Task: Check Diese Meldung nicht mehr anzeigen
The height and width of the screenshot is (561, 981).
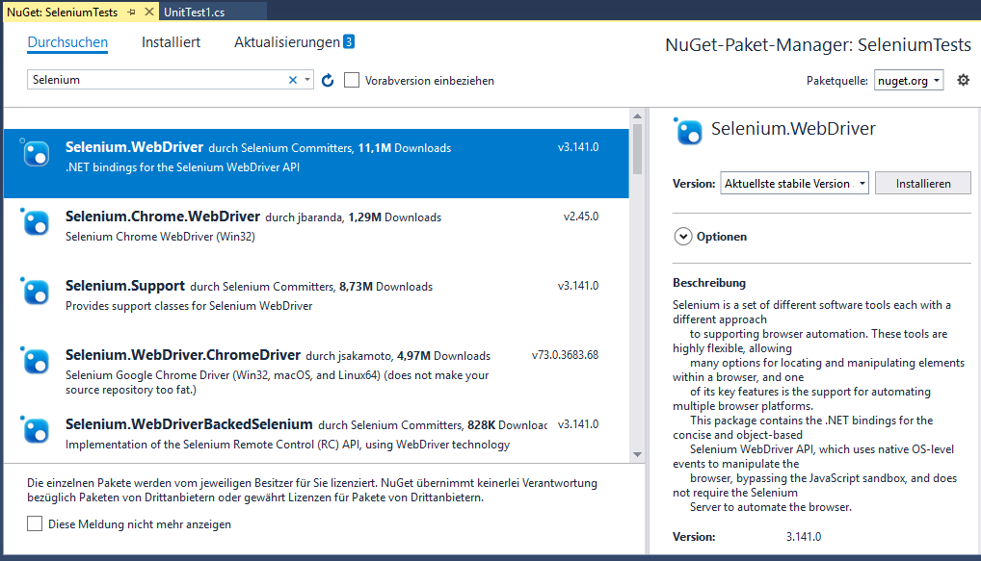Action: (35, 523)
